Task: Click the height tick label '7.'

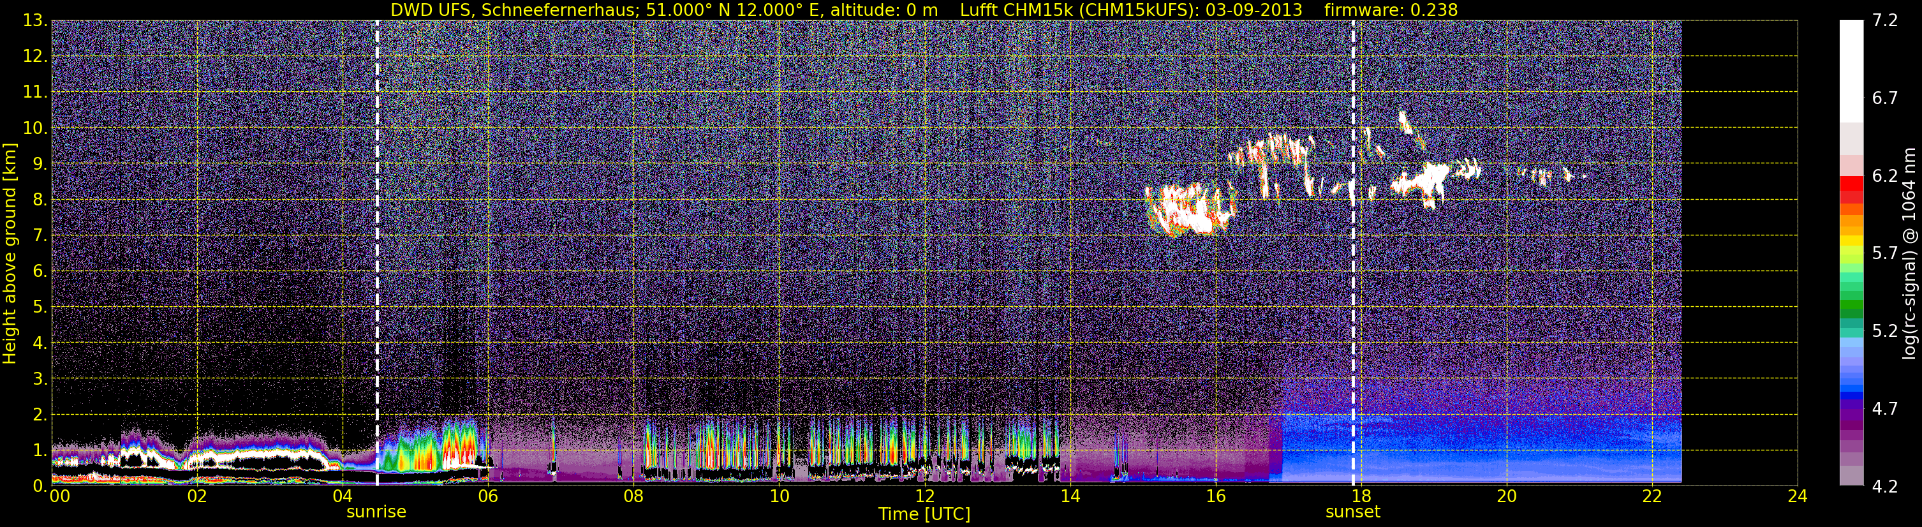Action: click(39, 236)
